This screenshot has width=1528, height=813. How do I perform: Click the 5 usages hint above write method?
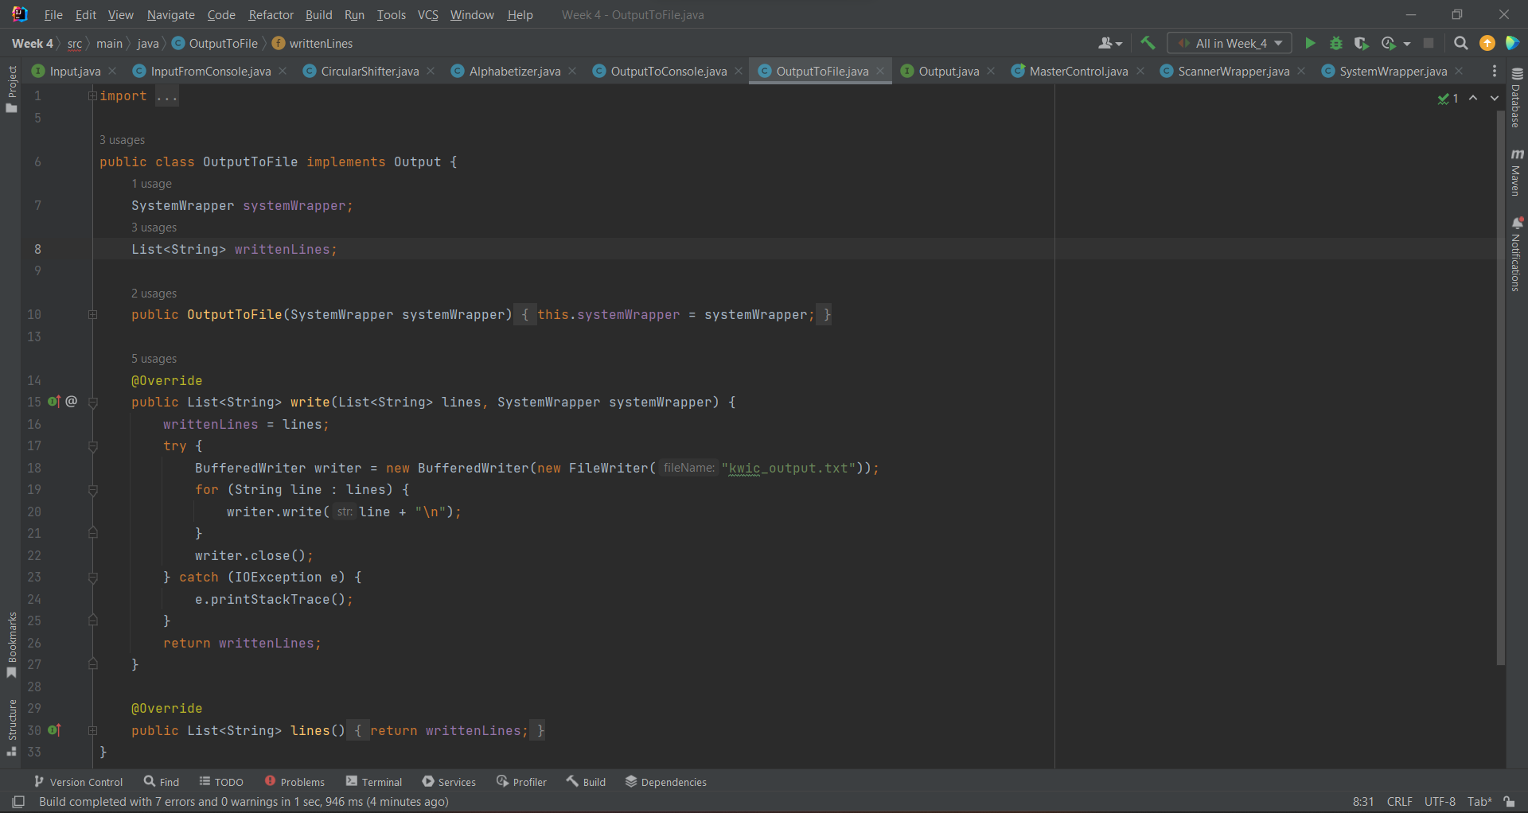154,359
